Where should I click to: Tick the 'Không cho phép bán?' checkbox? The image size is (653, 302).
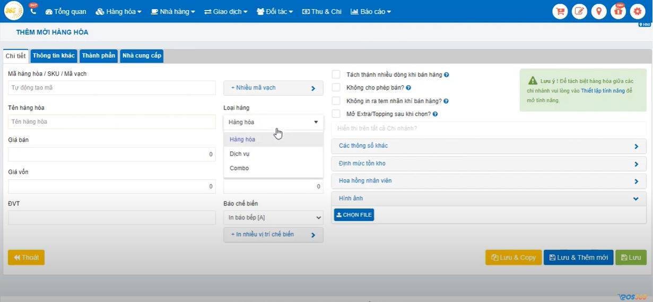click(336, 88)
